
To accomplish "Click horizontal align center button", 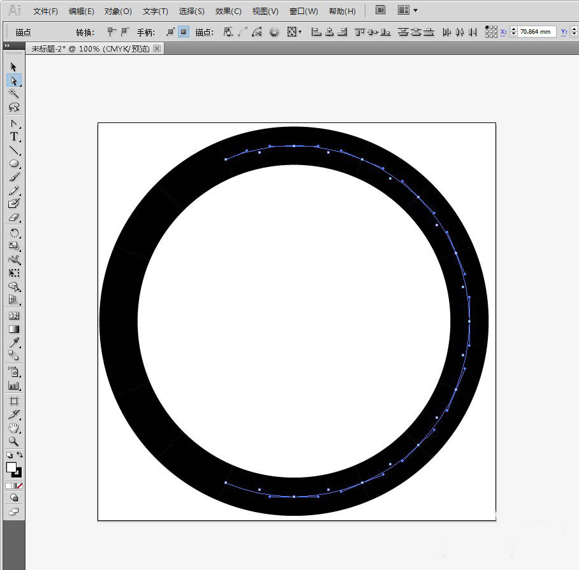I will point(330,32).
